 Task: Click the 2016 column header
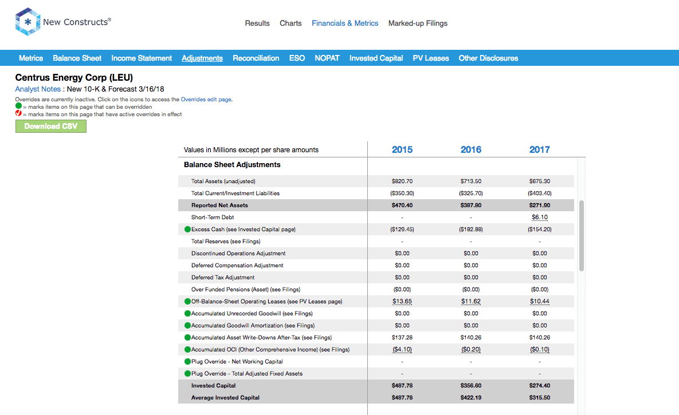tap(471, 150)
